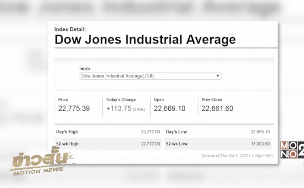Open the Dow Jones Industrial Average index dropdown

pyautogui.click(x=150, y=76)
